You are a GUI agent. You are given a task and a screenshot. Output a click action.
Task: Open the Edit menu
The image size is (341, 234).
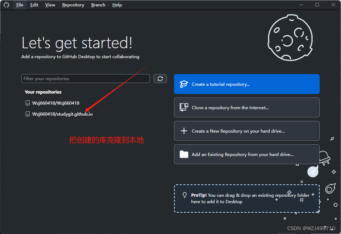coord(34,5)
